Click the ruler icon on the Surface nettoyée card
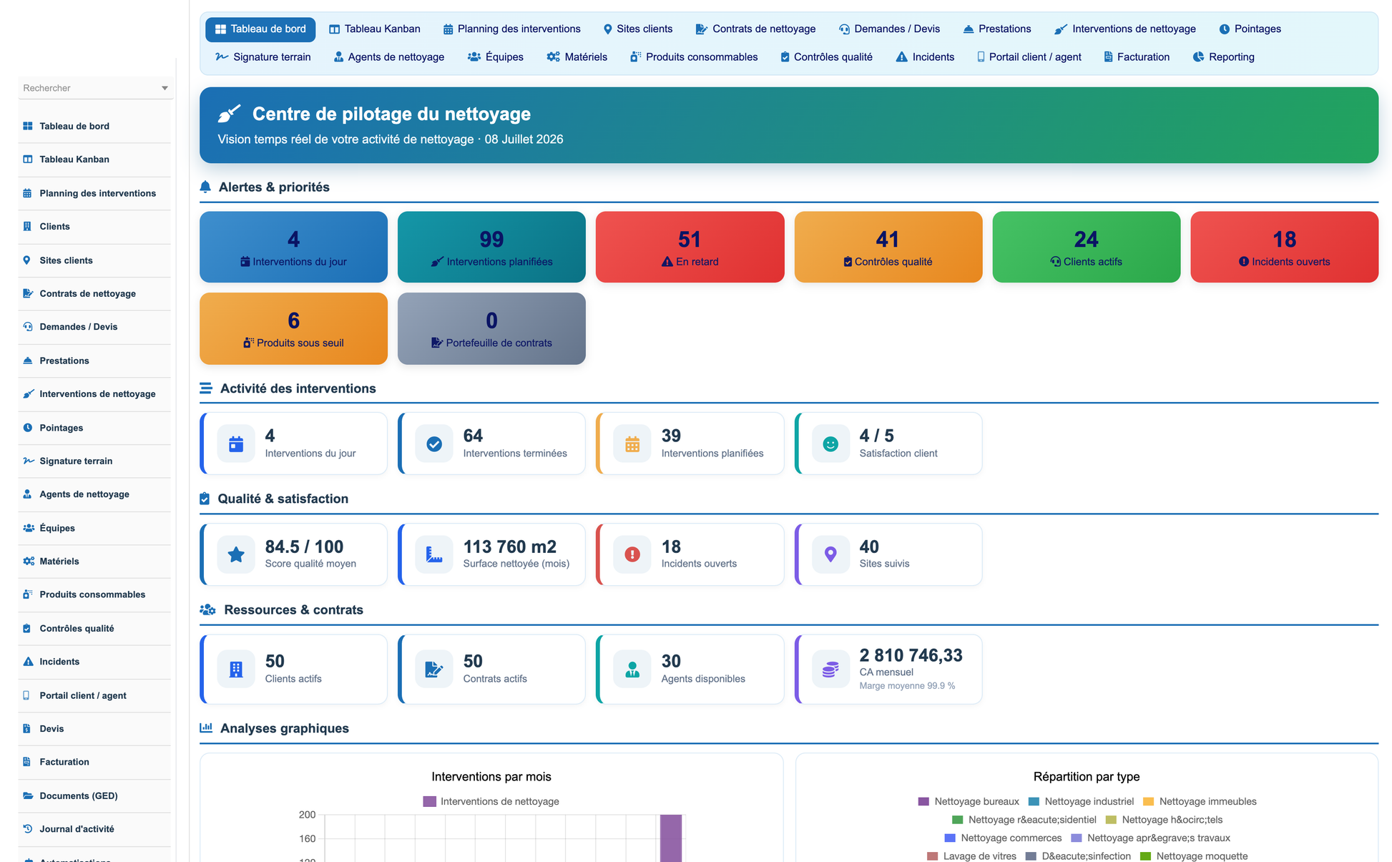 [x=434, y=554]
